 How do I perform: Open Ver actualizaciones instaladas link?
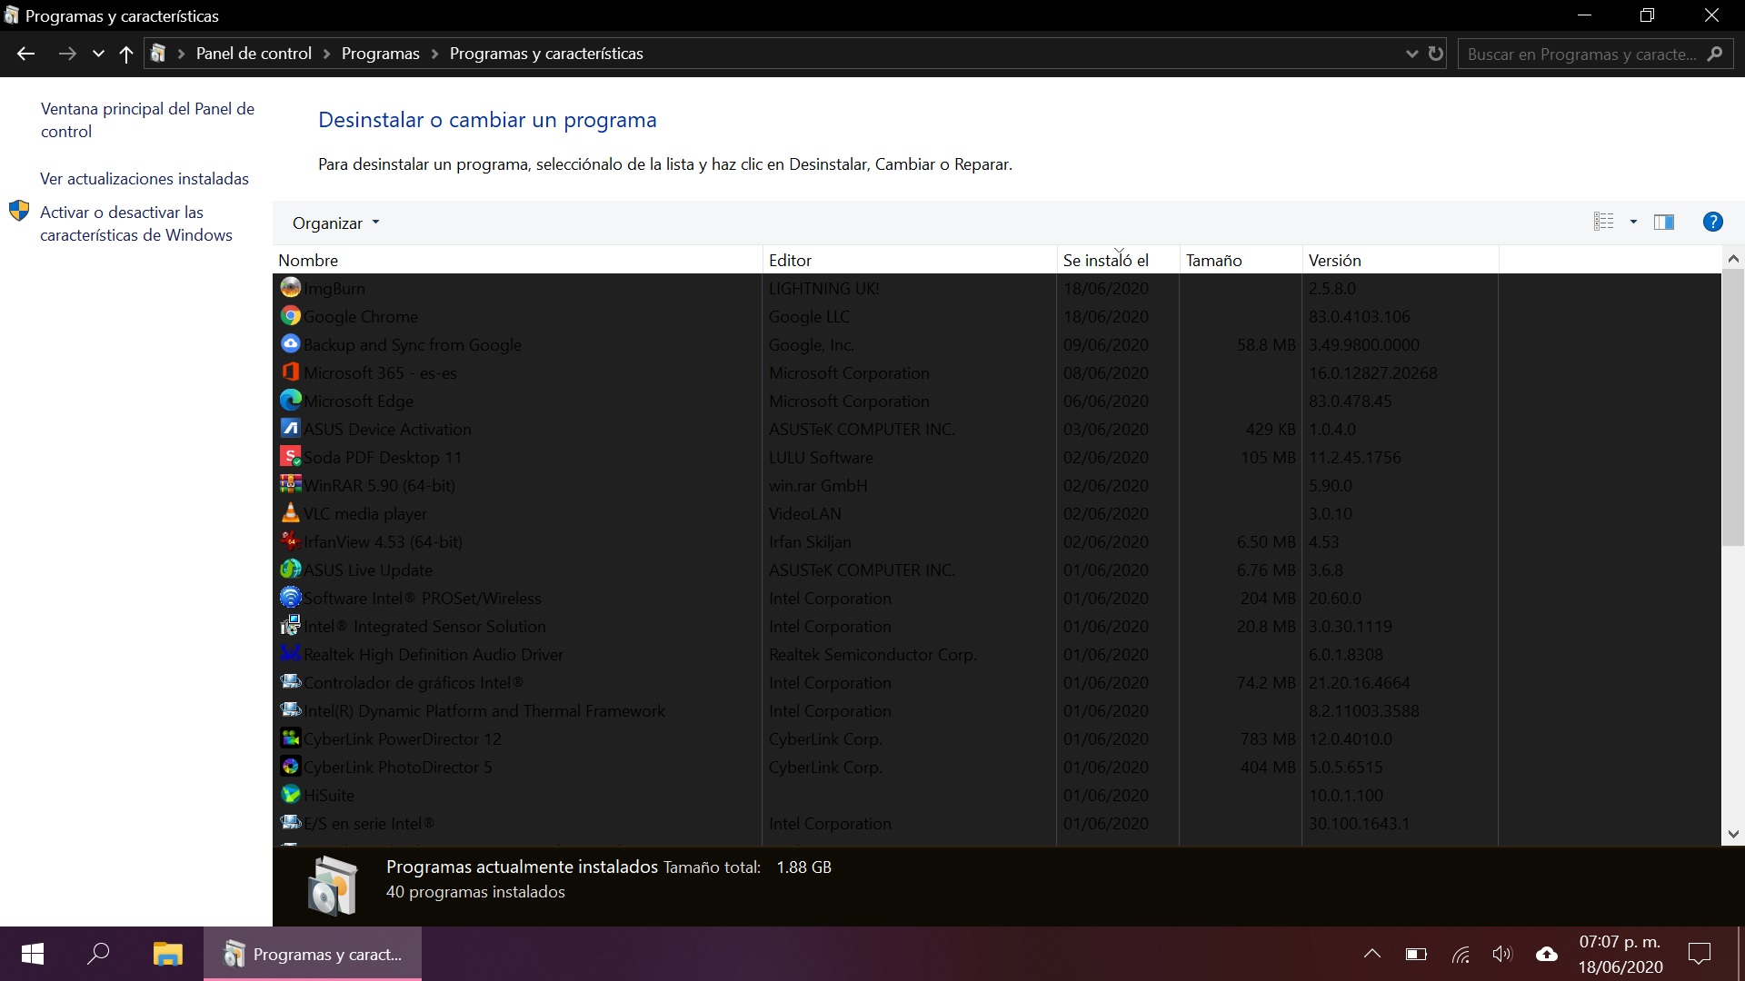[x=145, y=179]
